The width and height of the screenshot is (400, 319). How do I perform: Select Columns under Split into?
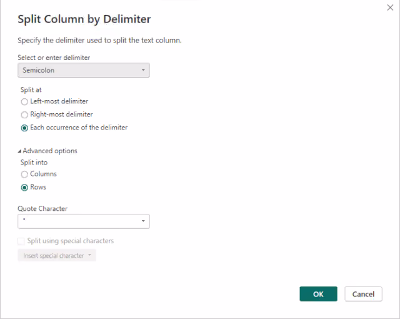click(x=24, y=175)
